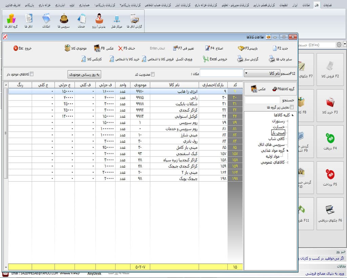This screenshot has width=347, height=278.
Task: Expand the رستوران tree node
Action: [287, 121]
